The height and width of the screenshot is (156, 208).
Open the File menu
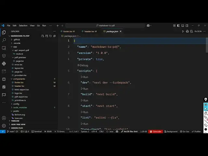(9, 26)
